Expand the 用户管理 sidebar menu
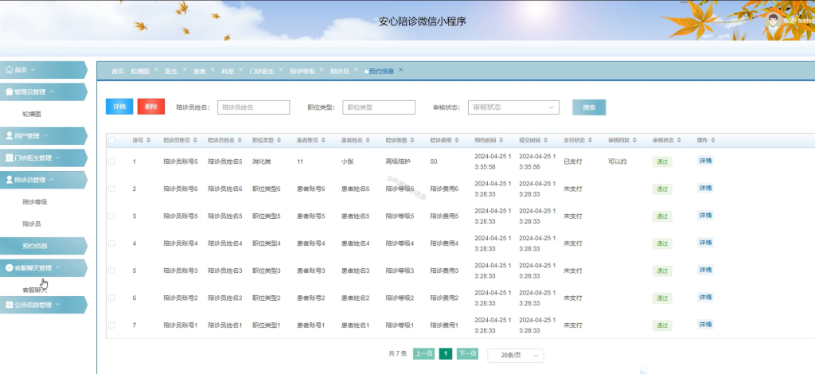 (x=43, y=135)
